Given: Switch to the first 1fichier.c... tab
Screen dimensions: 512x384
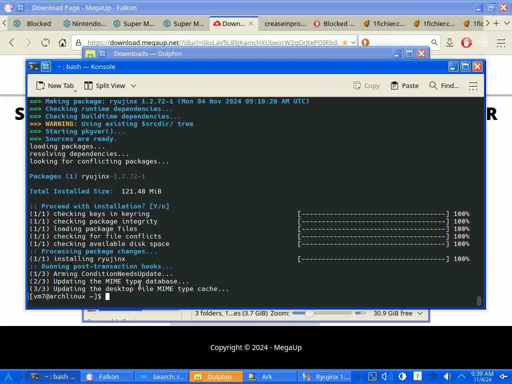Looking at the screenshot, I should coord(384,24).
